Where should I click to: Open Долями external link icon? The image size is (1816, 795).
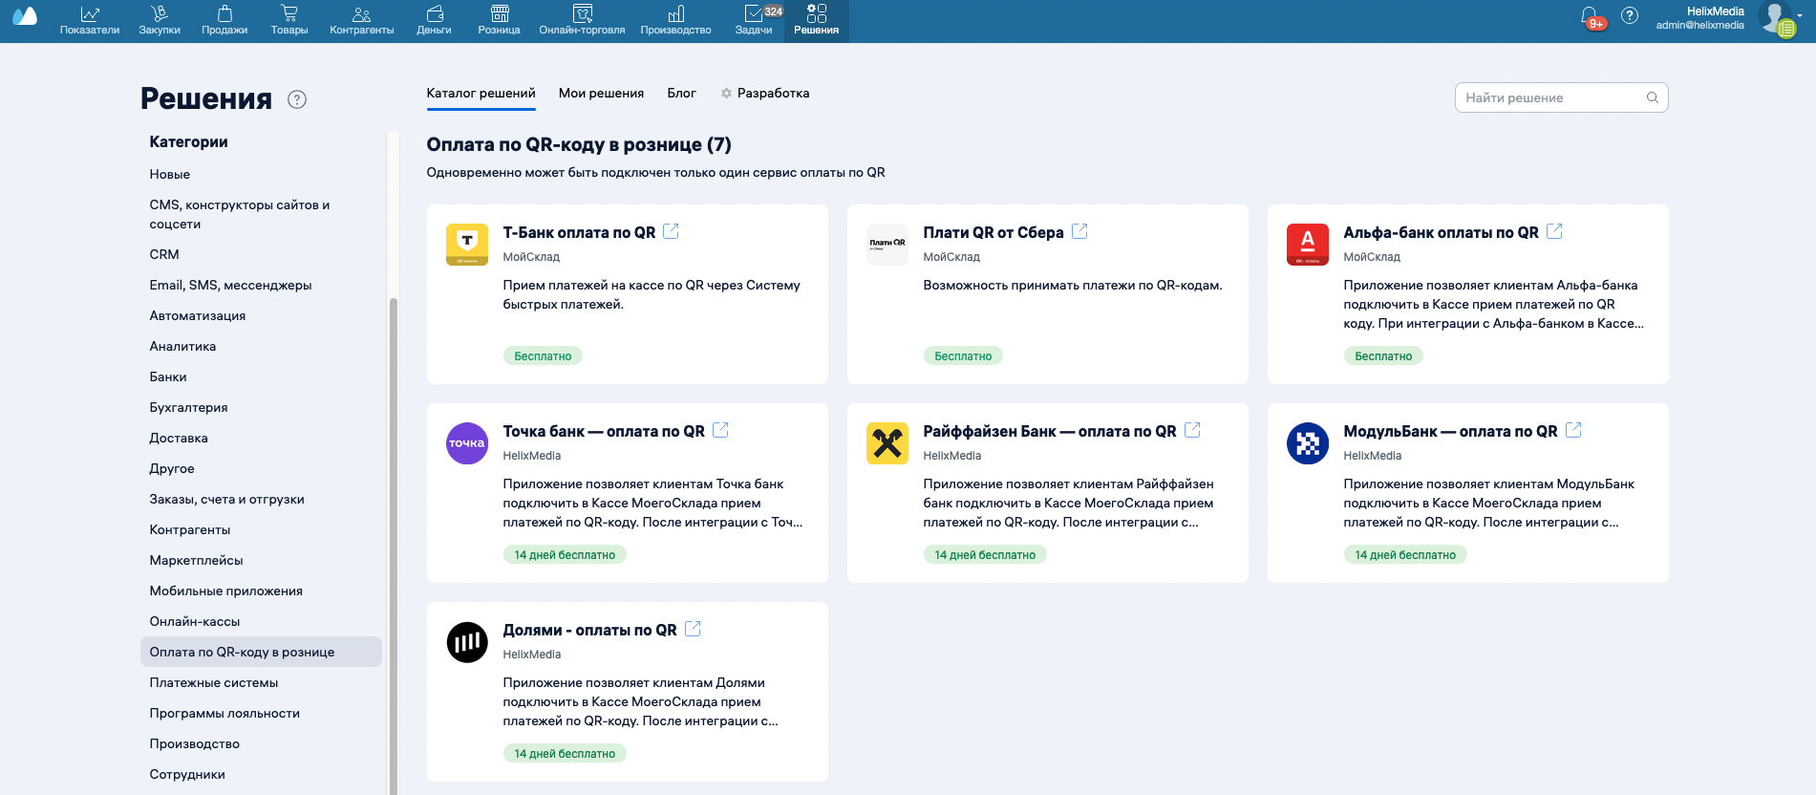tap(693, 629)
